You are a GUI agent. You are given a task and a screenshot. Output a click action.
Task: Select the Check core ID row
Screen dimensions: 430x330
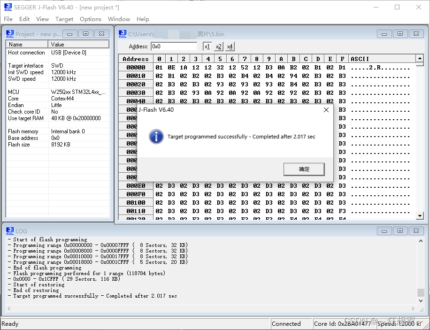tap(58, 112)
